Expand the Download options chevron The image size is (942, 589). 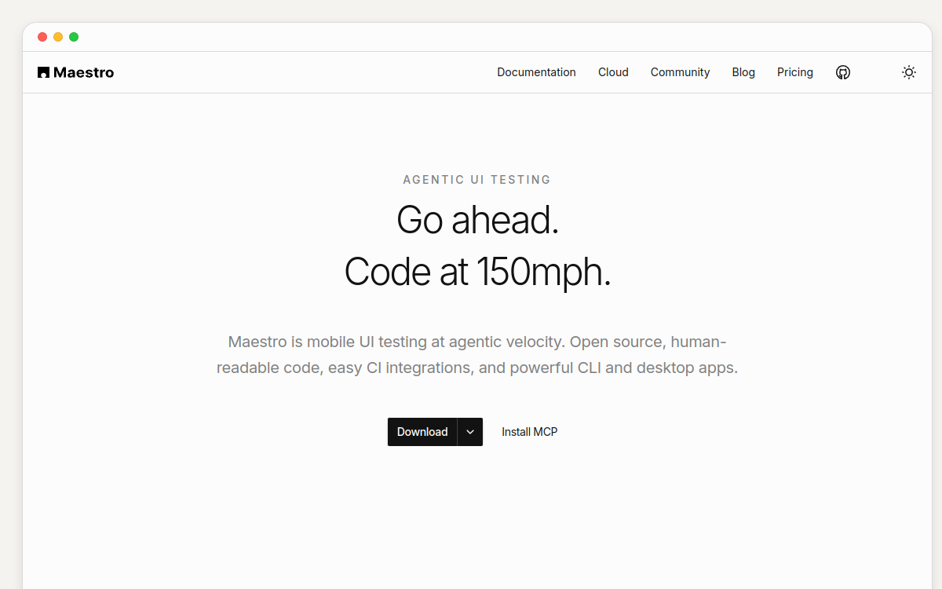[470, 432]
